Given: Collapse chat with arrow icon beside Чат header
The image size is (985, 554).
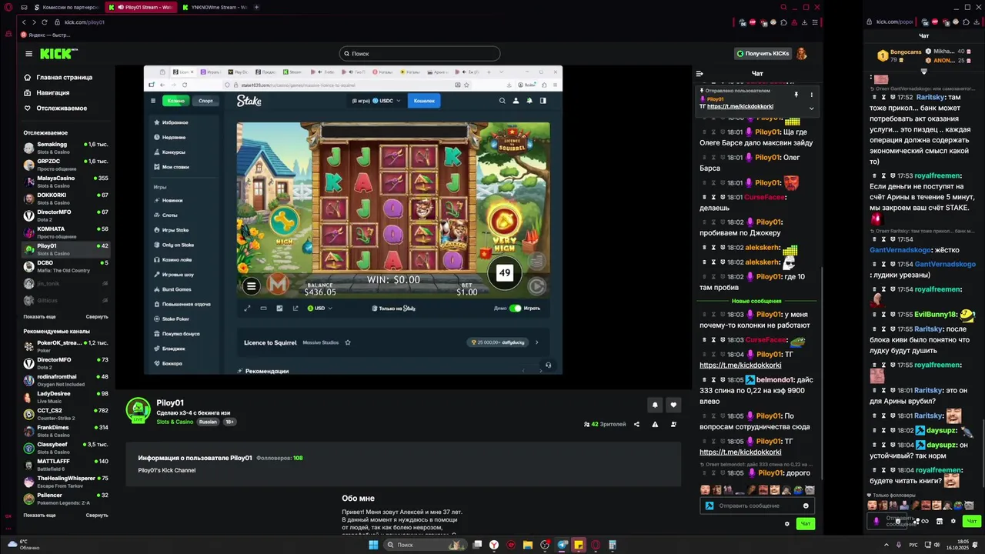Looking at the screenshot, I should 700,74.
